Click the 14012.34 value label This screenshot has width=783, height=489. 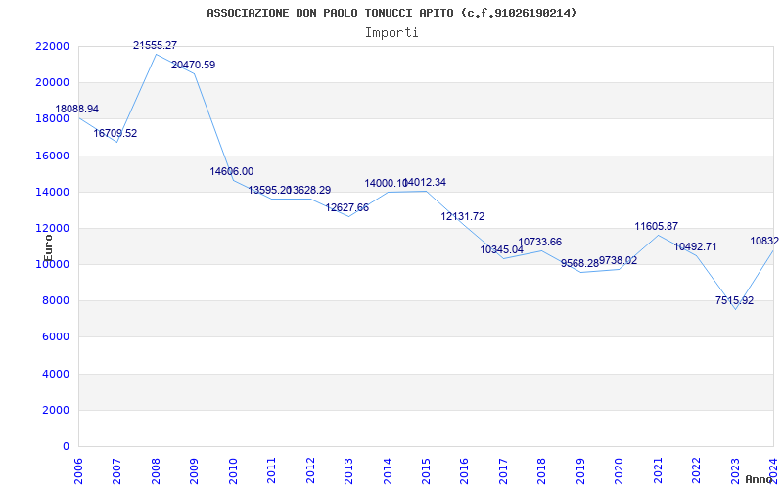pos(425,183)
